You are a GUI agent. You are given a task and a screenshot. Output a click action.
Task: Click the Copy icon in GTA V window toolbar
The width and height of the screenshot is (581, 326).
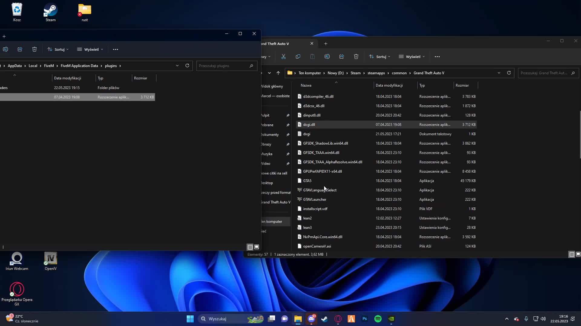[298, 56]
